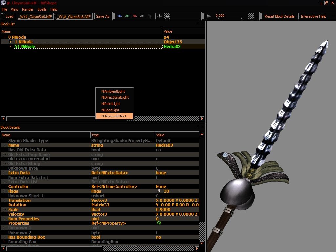
Task: Choose NiTextureEffect from the context menu
Action: click(x=115, y=116)
